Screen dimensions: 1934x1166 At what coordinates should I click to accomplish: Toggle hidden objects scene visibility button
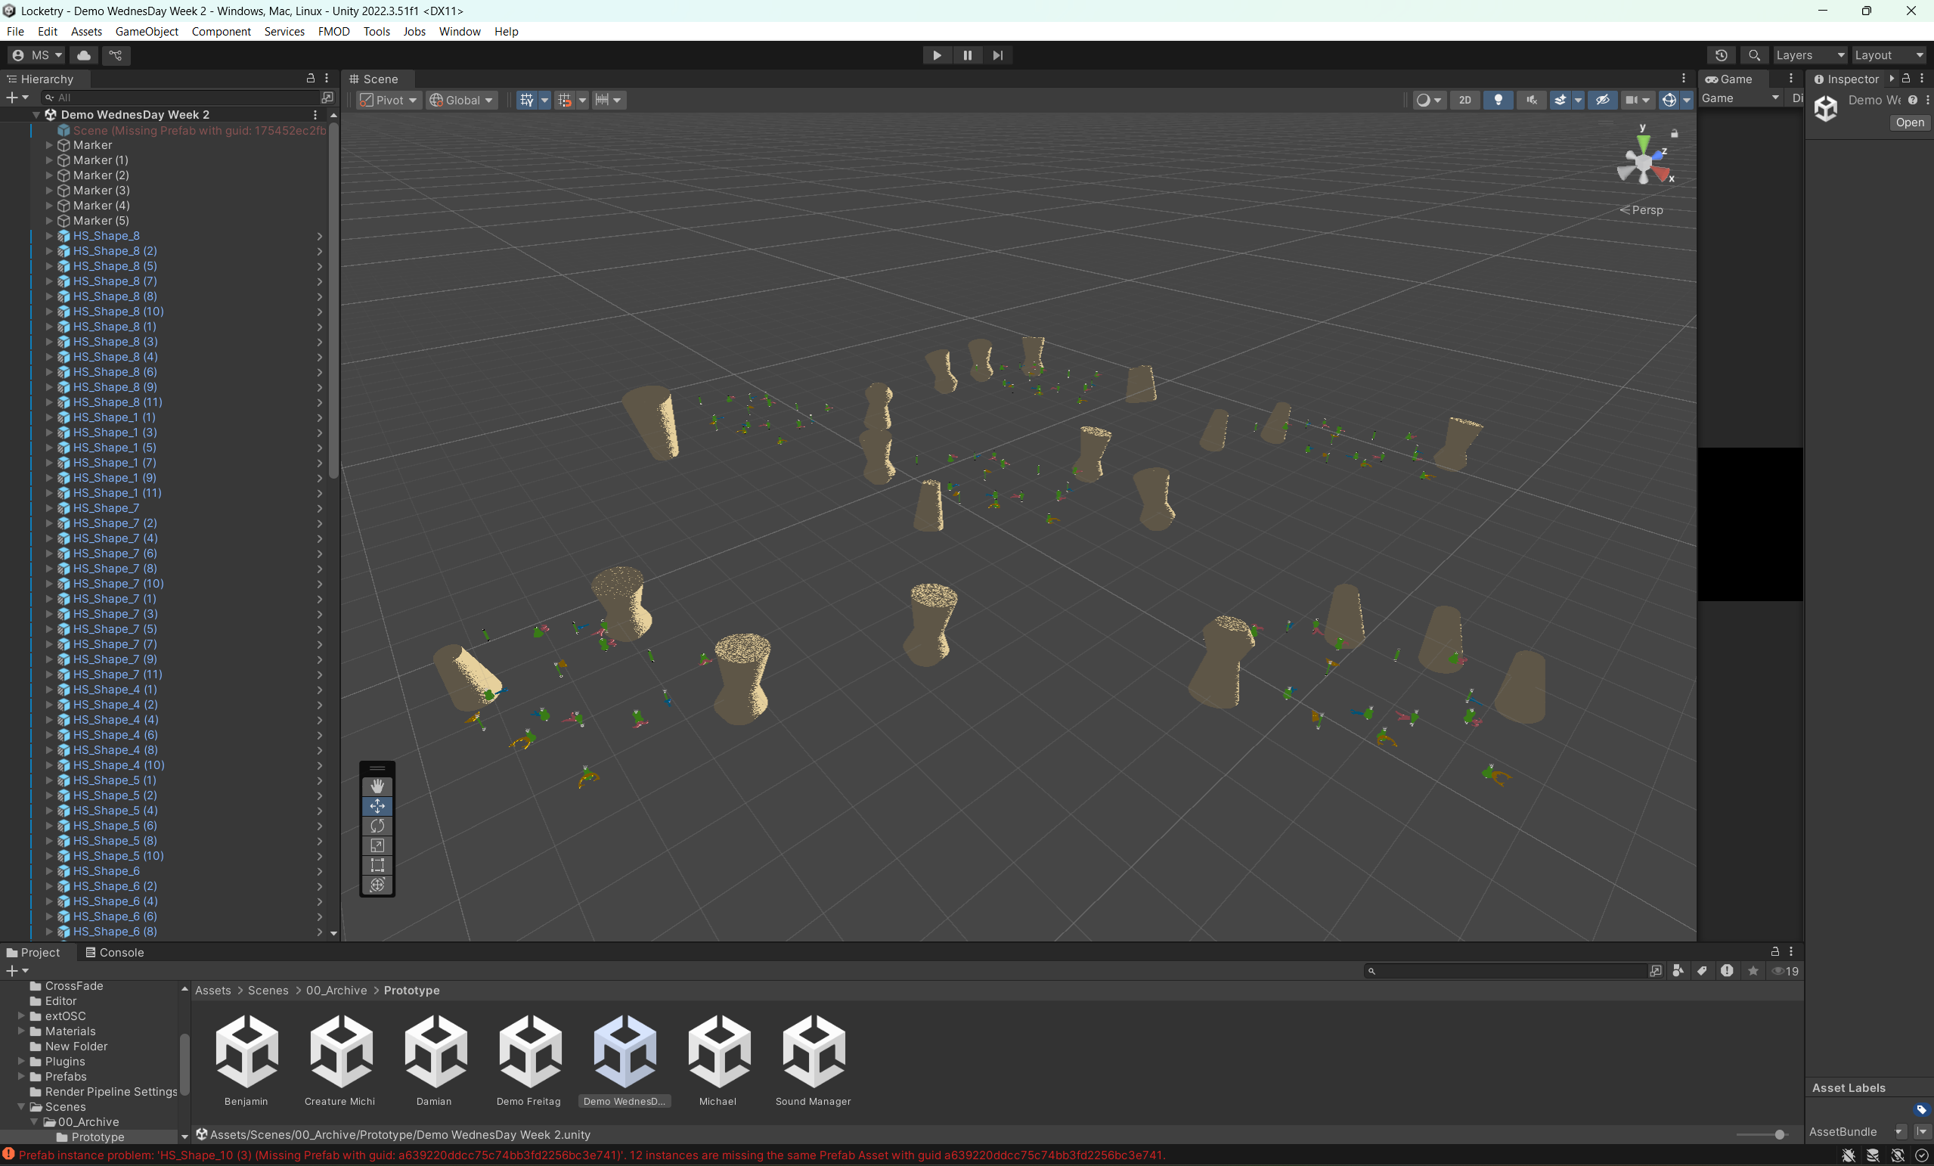click(1603, 100)
